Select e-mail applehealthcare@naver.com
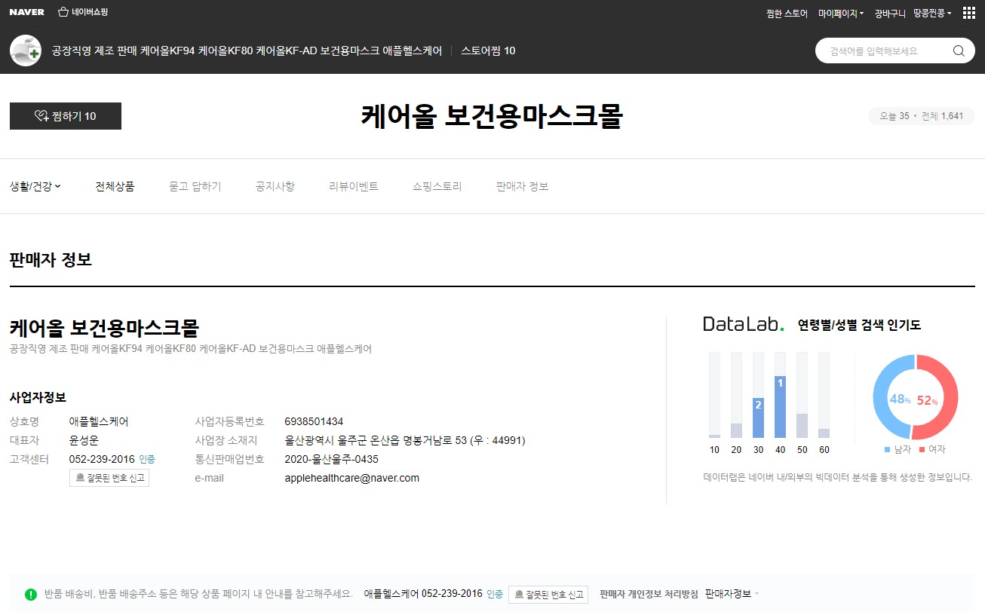Viewport: 985px width, 612px height. [x=351, y=478]
